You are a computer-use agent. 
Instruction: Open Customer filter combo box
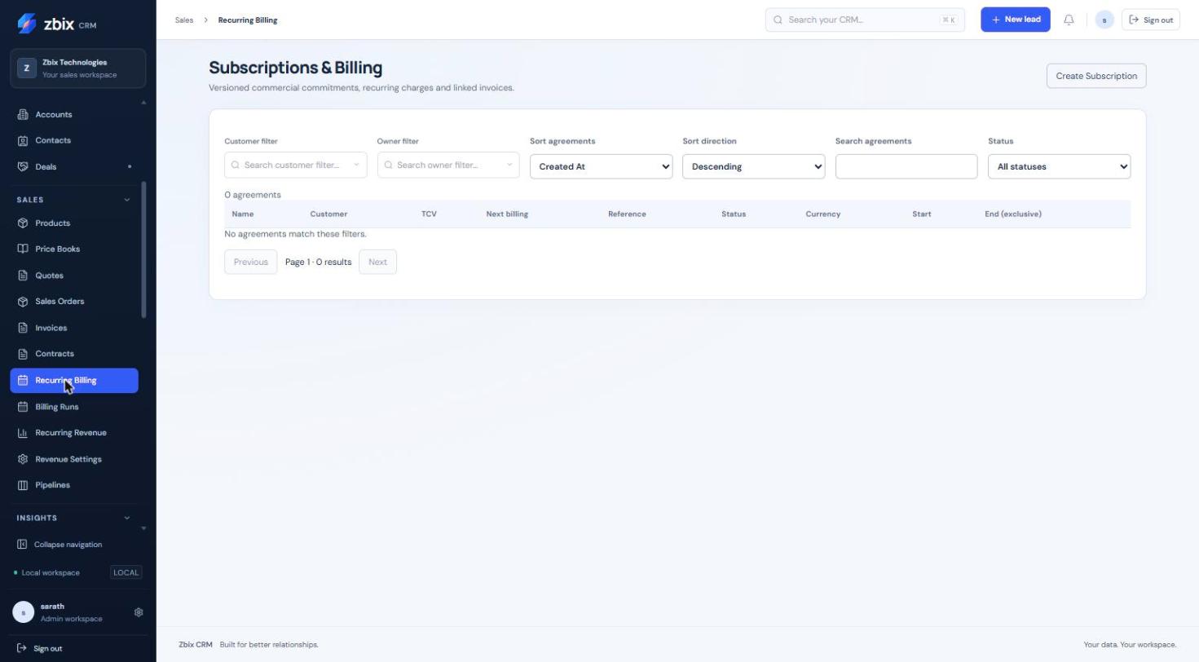click(296, 165)
